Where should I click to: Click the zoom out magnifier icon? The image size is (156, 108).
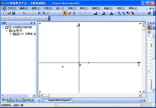(x=123, y=13)
